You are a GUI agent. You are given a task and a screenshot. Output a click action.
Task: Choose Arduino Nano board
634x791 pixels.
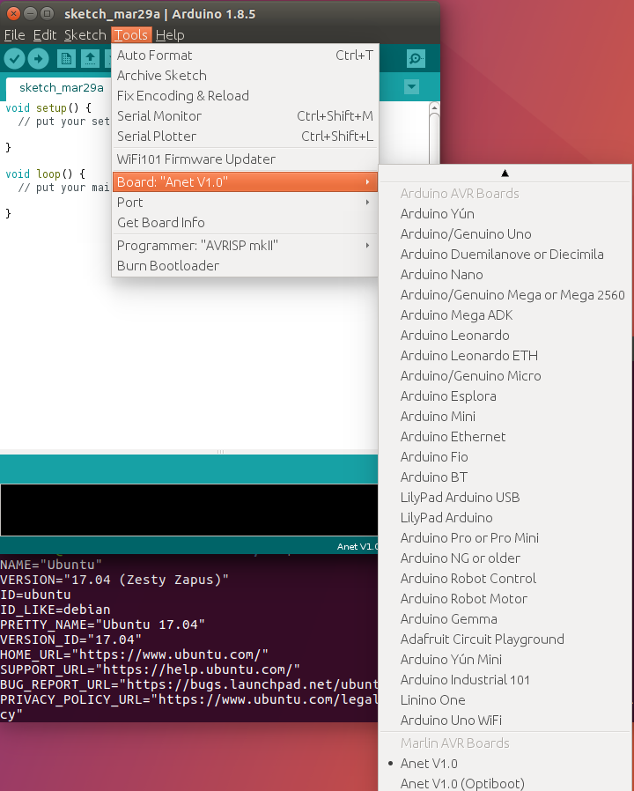(x=505, y=275)
